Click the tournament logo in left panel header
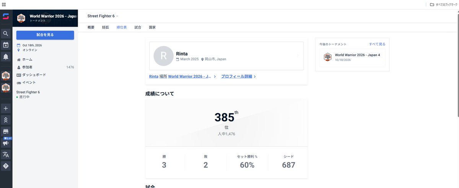Viewport: 459px width, 188px height. click(21, 18)
